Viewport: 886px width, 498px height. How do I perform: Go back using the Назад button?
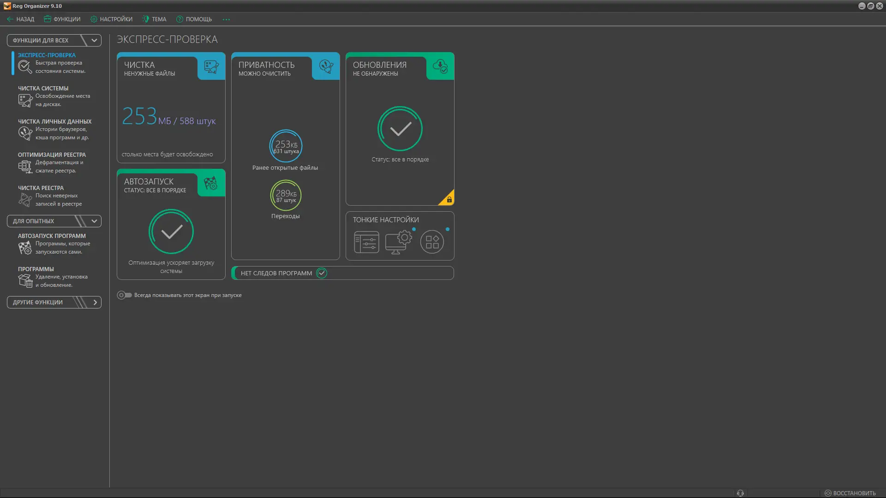21,19
